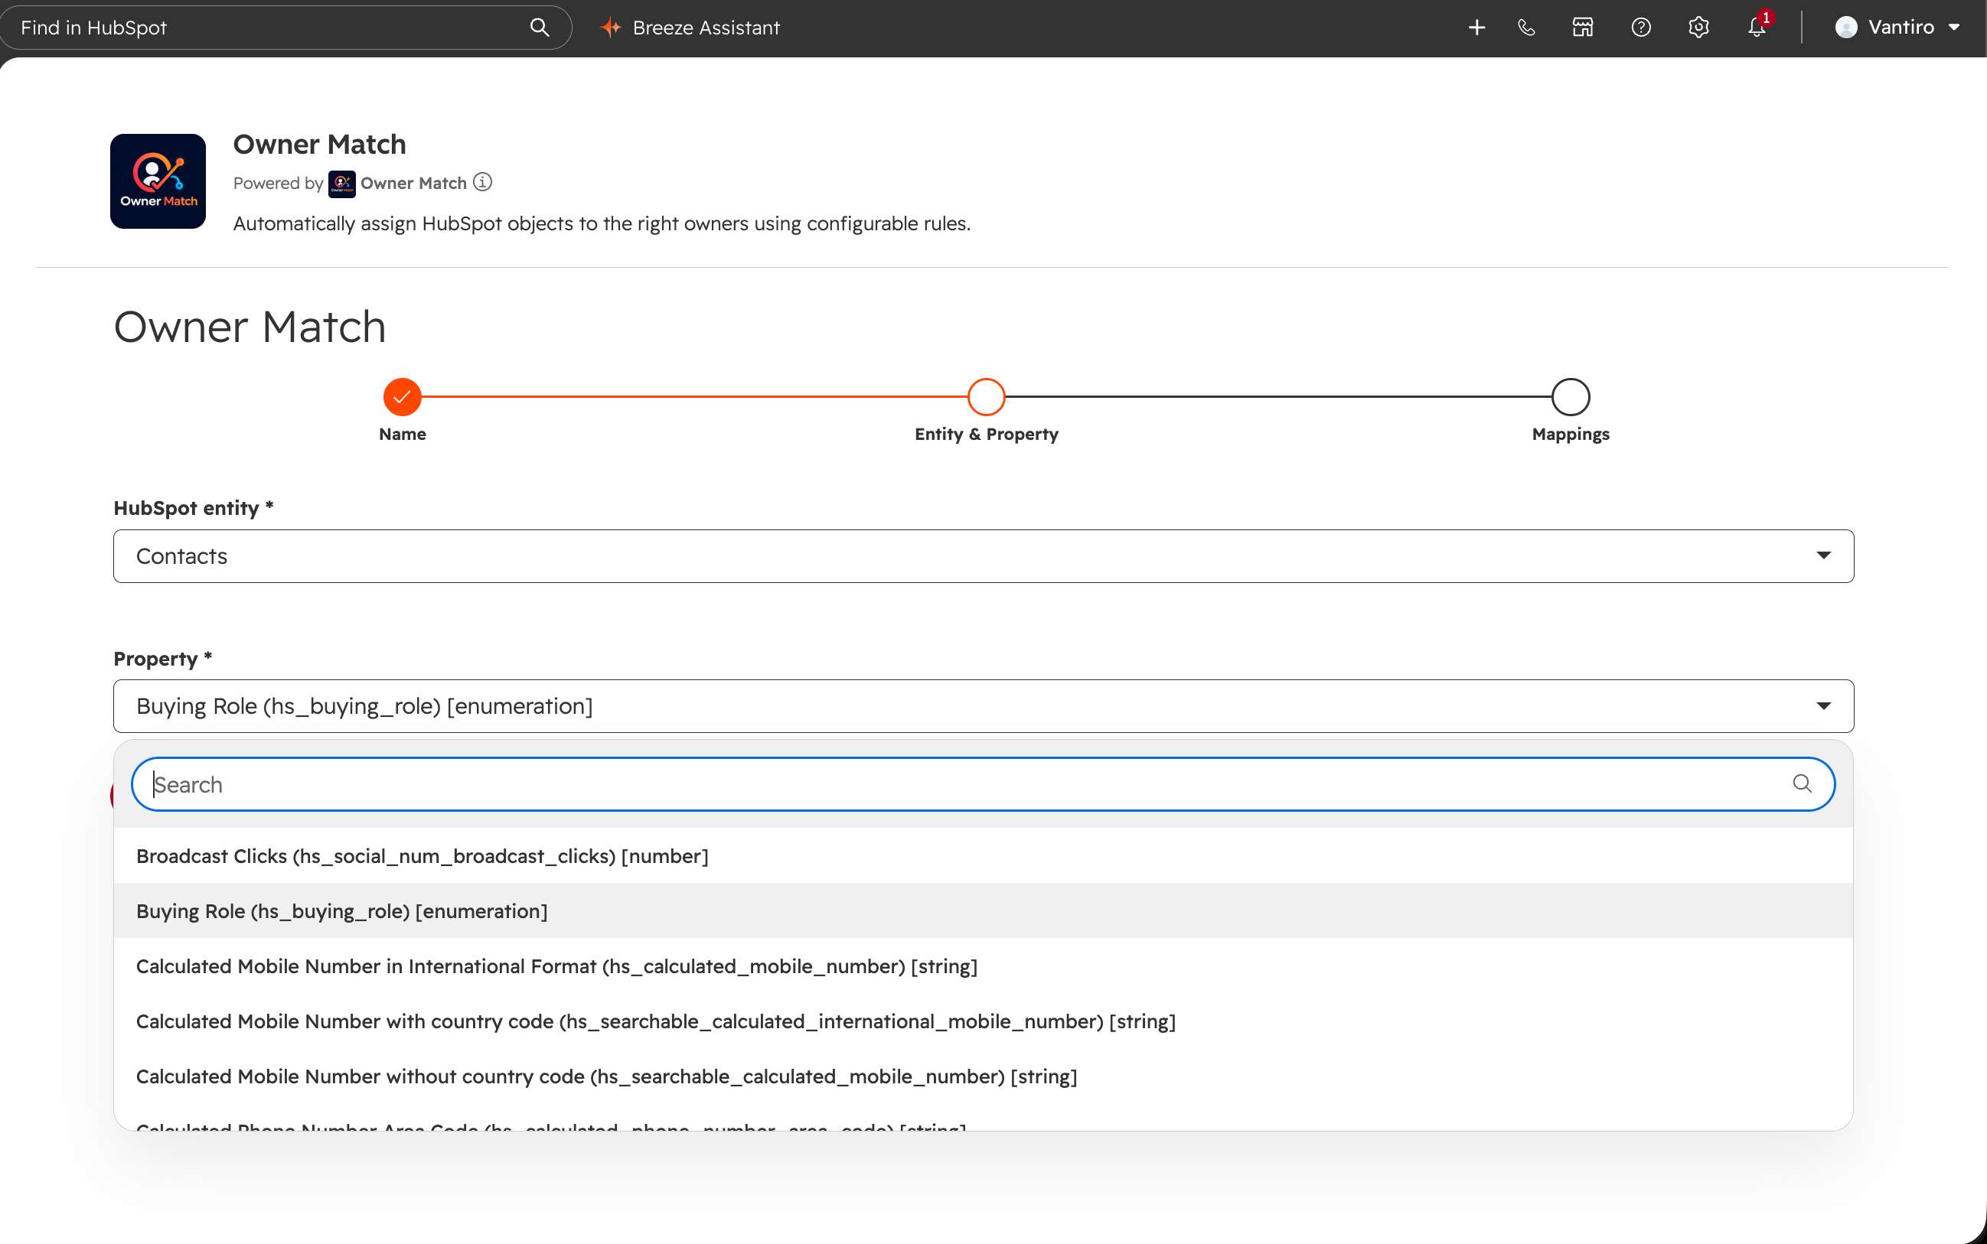Select the Entity & Property step
This screenshot has height=1244, width=1987.
click(986, 397)
